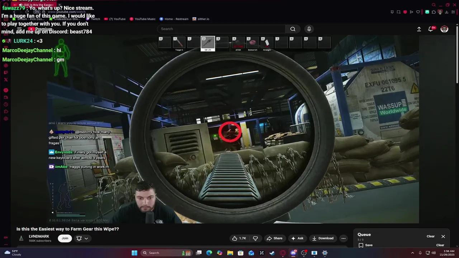Click the YouTube Premium logo

click(x=40, y=29)
